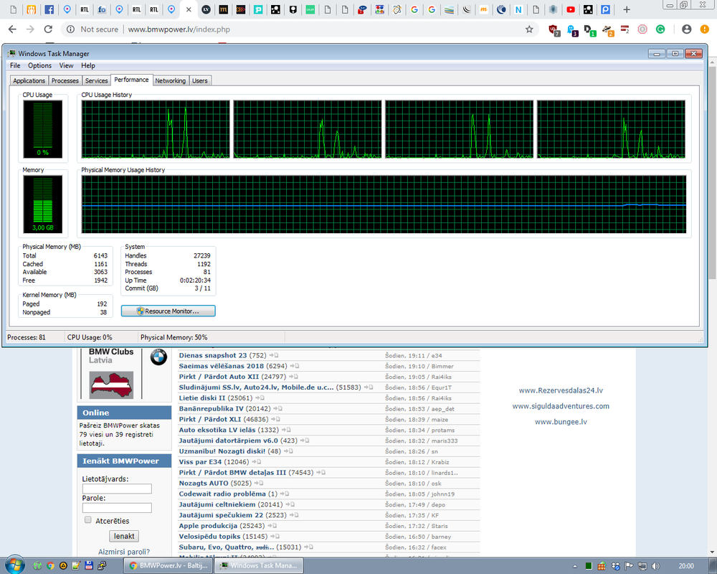
Task: Switch to the Users tab
Action: tap(200, 80)
